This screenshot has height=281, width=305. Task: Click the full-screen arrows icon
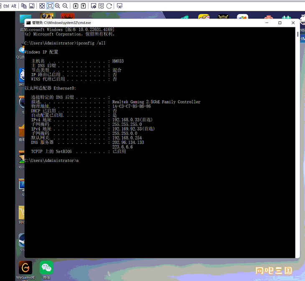click(x=42, y=6)
